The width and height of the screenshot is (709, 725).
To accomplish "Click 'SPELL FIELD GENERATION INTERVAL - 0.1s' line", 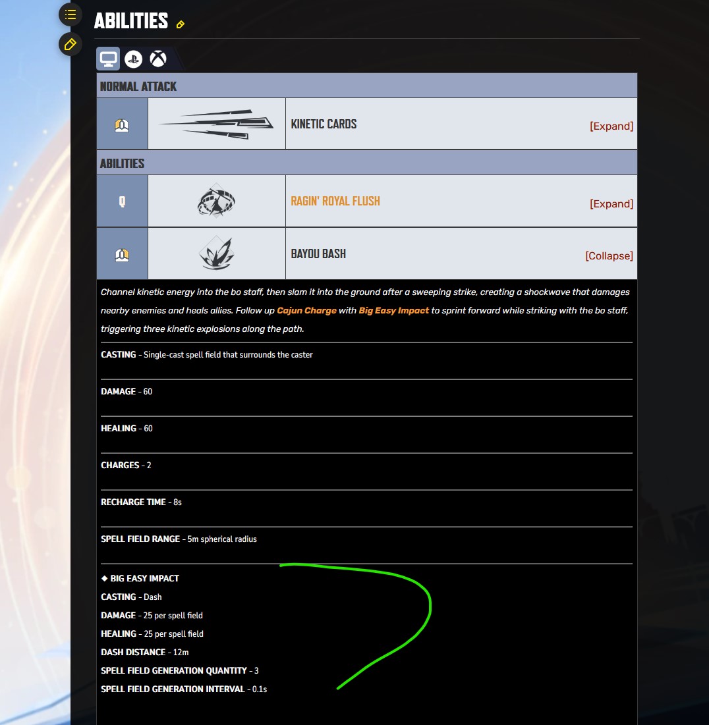I will point(184,689).
